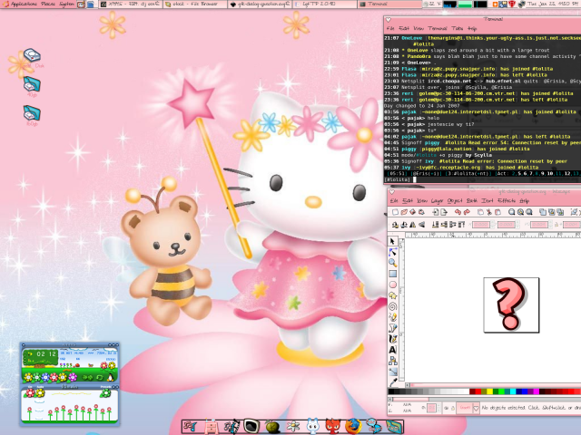Click the Y position spinner arrows
The image size is (581, 435).
click(x=518, y=225)
